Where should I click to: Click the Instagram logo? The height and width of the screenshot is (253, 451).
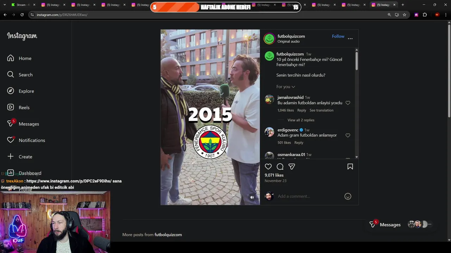(x=22, y=36)
